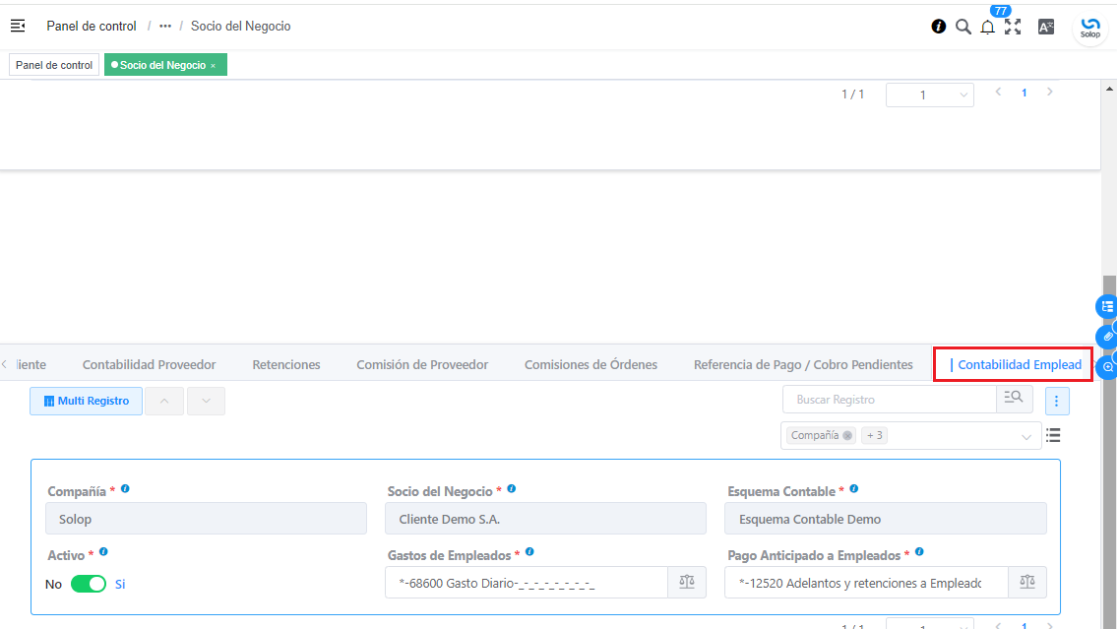Open Retenciones tab
The image size is (1118, 629).
(286, 364)
